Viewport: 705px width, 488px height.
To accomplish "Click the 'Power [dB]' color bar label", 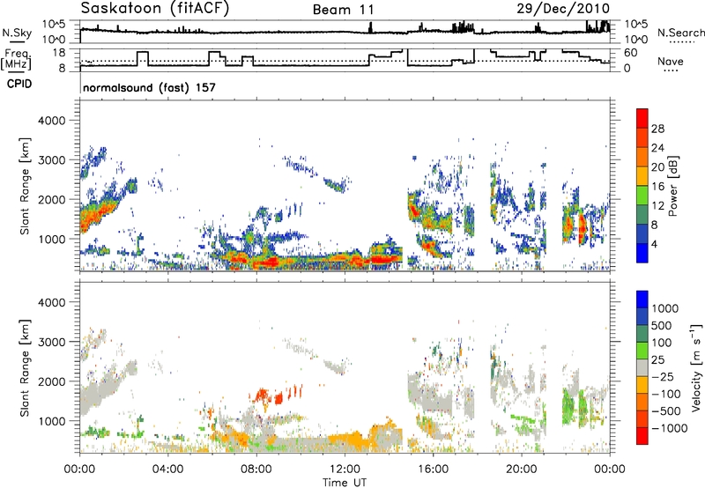I will (x=672, y=186).
